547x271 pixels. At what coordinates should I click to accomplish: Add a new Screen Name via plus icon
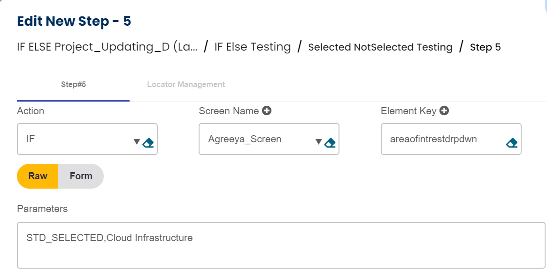[267, 111]
